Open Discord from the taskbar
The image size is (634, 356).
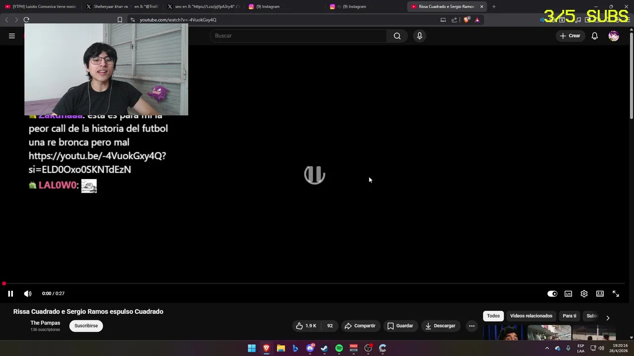(310, 348)
